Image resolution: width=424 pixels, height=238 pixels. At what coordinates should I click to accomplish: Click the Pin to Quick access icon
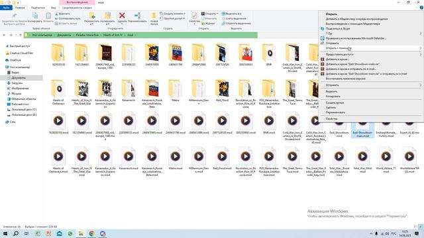coord(15,15)
